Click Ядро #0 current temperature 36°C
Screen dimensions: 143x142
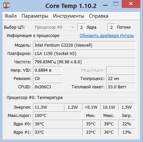pos(57,124)
